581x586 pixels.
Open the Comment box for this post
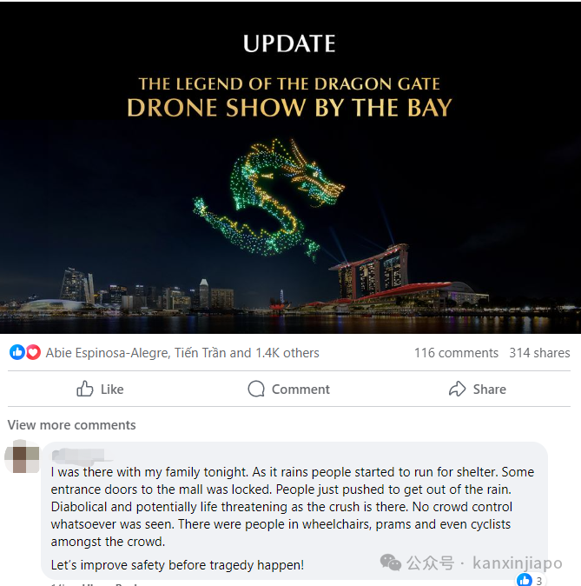coord(289,389)
